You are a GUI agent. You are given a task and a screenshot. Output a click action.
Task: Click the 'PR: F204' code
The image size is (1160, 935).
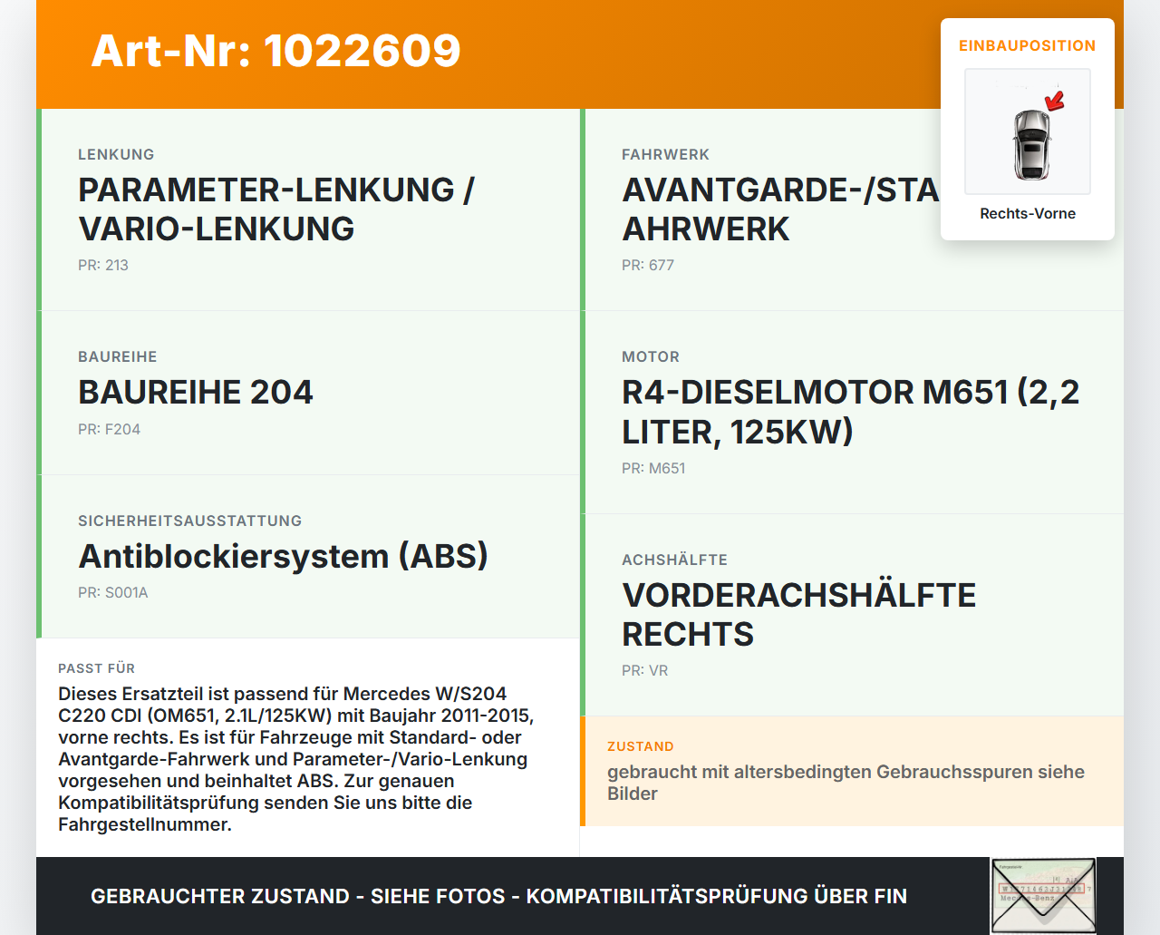click(109, 429)
